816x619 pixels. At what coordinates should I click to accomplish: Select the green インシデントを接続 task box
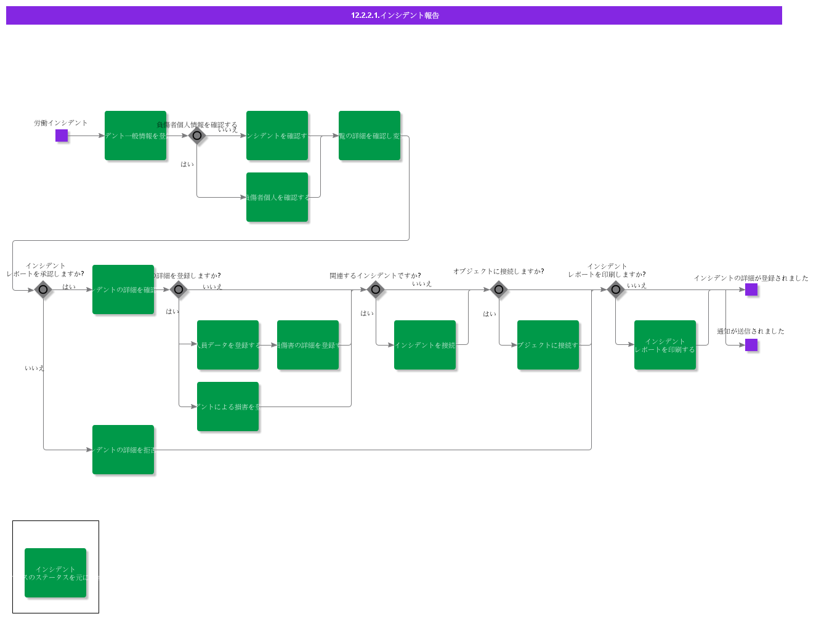coord(425,345)
